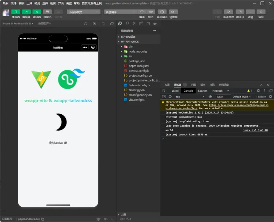Open the File menu (文件)
Image resolution: width=274 pixels, height=222 pixels.
[14, 3]
